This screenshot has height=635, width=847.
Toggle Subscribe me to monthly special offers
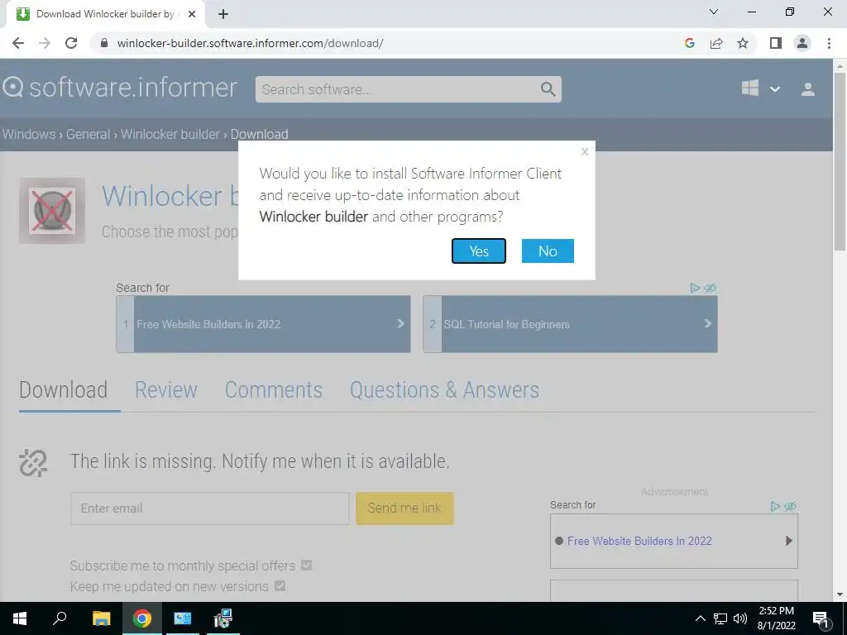306,566
